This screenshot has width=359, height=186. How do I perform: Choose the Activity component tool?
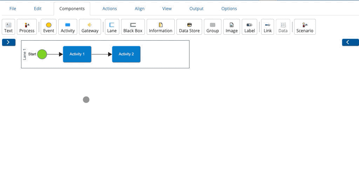point(68,27)
